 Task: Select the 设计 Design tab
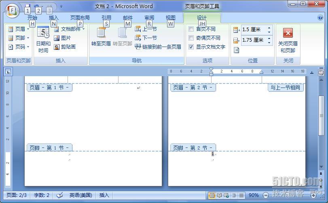[x=202, y=18]
